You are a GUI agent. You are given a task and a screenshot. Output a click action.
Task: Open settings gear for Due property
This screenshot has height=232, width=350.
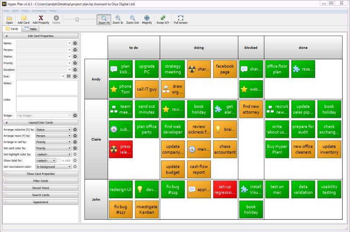point(75,76)
